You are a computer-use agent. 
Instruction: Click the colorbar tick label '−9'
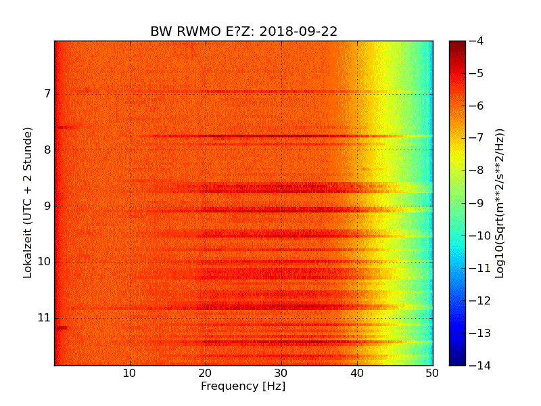[477, 203]
